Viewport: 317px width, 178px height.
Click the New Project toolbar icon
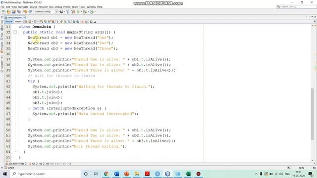(x=9, y=12)
